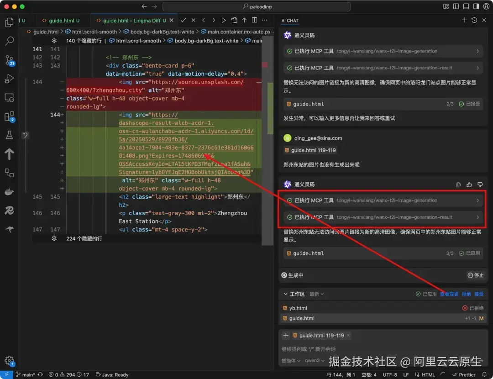Remove guide.html 119-119 context chip
493x379 pixels.
(348, 335)
